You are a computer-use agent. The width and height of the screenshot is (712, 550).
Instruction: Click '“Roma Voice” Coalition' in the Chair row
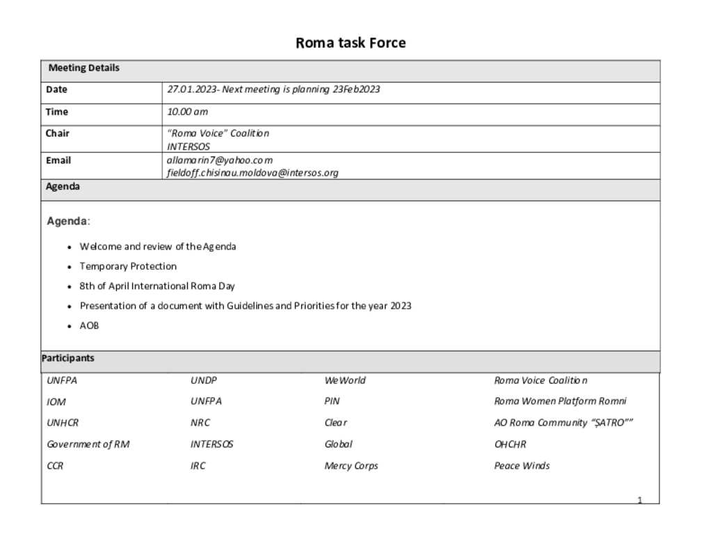pyautogui.click(x=218, y=134)
